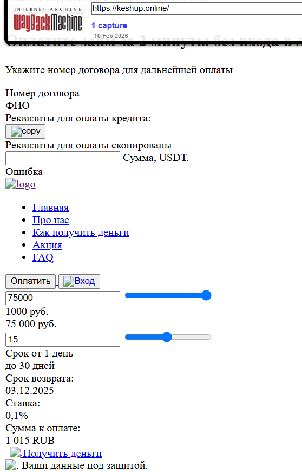Click the Вход login button

click(x=80, y=281)
